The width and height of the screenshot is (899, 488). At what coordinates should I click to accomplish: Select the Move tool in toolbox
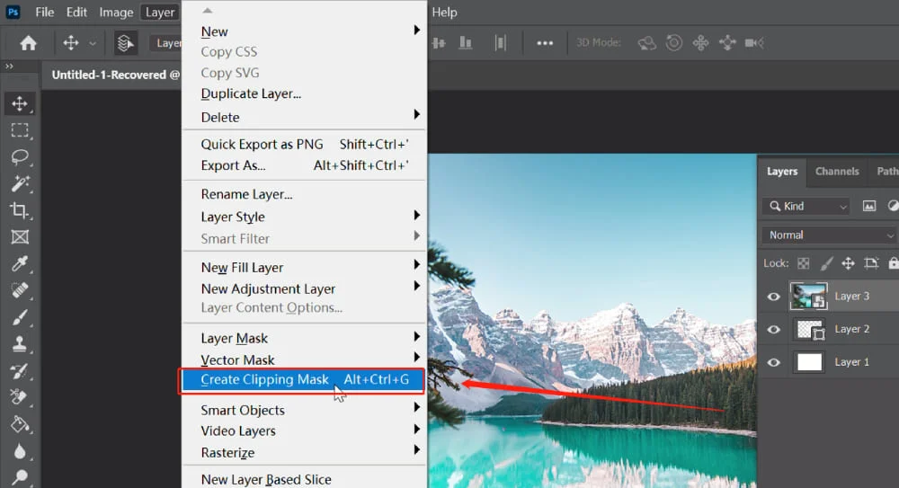tap(20, 103)
